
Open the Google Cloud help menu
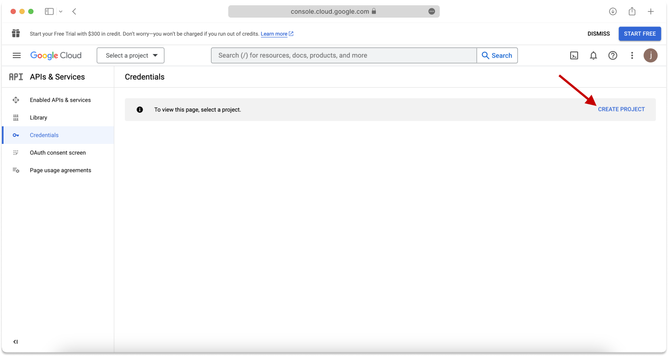612,55
